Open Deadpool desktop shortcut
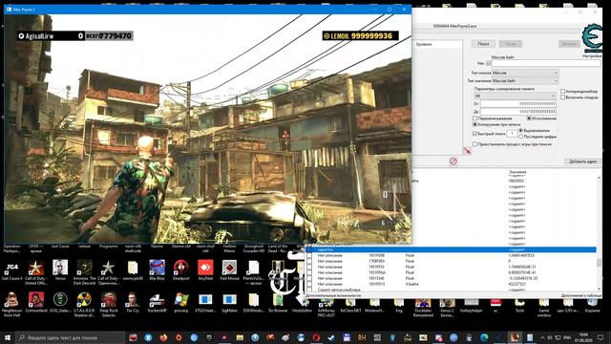The image size is (611, 344). pos(181,270)
